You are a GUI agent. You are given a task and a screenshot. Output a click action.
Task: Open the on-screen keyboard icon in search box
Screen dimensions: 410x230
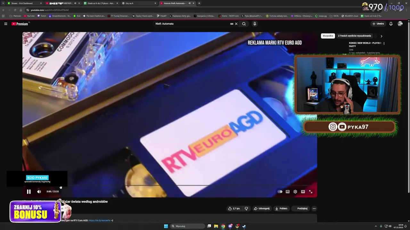232,24
